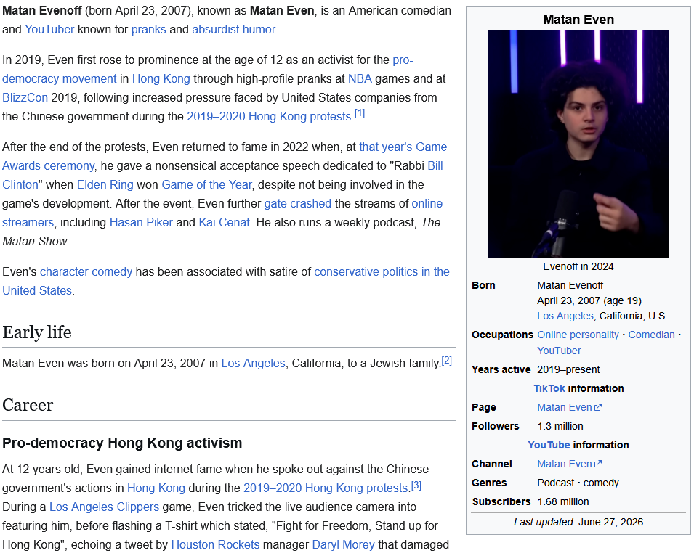694x553 pixels.
Task: Open the YouTuber occupation link in infobox
Action: click(x=559, y=351)
